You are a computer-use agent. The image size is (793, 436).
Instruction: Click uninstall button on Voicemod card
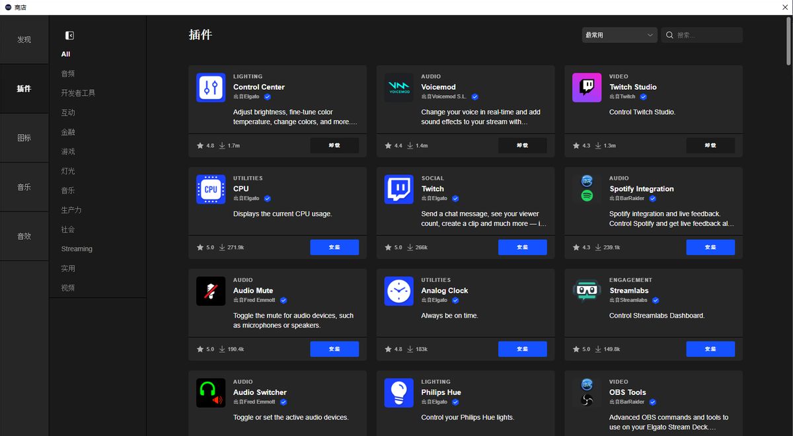(x=523, y=145)
